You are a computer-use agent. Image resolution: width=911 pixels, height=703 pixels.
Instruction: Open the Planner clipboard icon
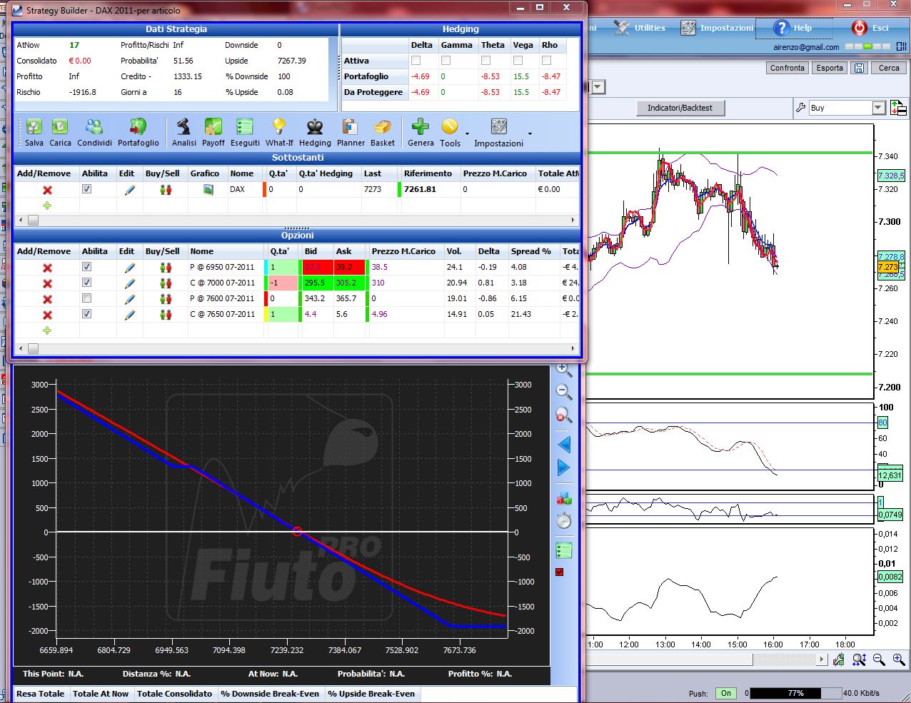[x=350, y=126]
